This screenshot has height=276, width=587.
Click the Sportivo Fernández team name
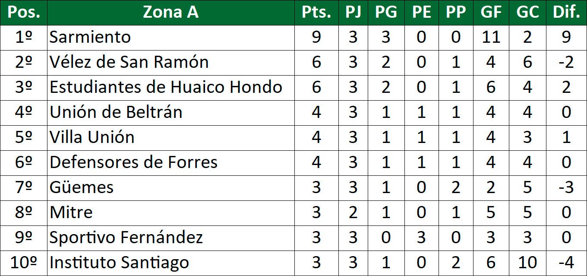tap(126, 238)
